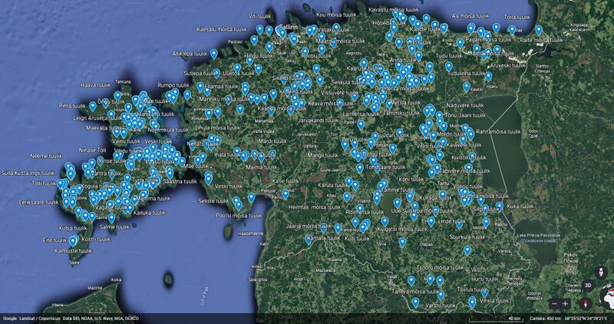Toggle the 3D view button
This screenshot has height=324, width=614.
(588, 285)
